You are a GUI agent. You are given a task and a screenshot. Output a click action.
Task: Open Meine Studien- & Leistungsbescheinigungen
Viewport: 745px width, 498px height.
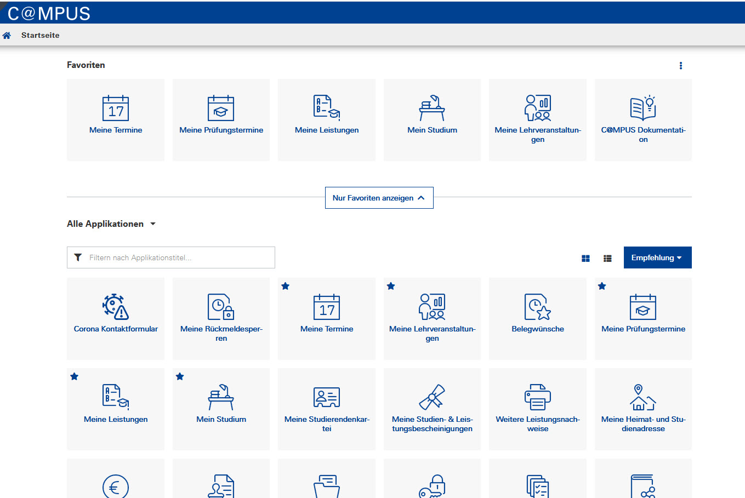(x=432, y=409)
